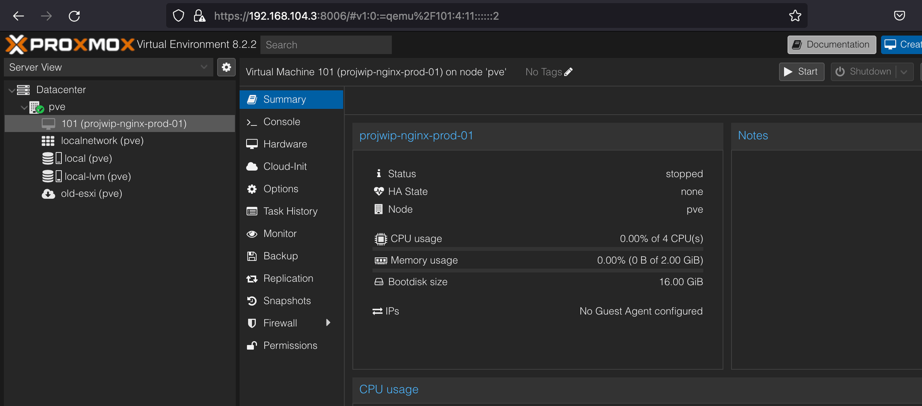This screenshot has width=922, height=406.
Task: Open the Server View dropdown
Action: tap(108, 67)
